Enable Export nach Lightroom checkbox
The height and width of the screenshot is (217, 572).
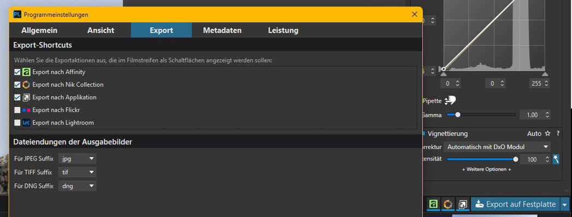point(17,123)
